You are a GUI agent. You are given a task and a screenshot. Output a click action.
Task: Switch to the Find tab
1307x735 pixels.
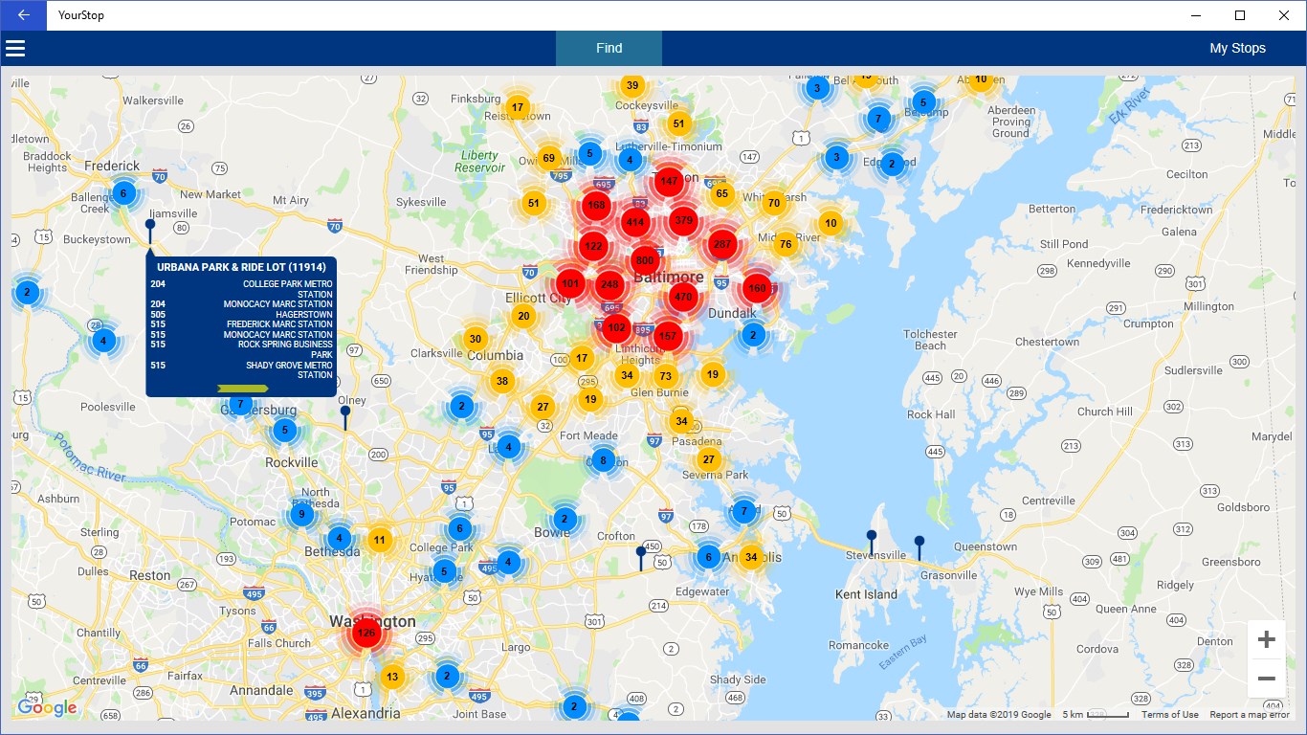pos(609,48)
